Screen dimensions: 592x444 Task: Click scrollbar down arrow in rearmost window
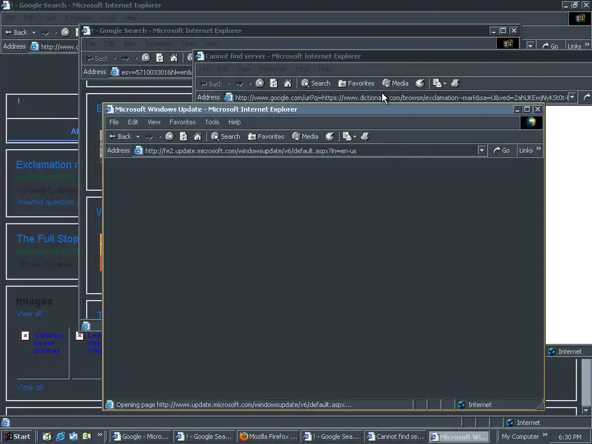point(586,410)
